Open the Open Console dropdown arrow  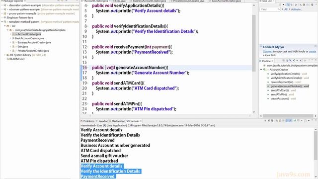(309, 120)
